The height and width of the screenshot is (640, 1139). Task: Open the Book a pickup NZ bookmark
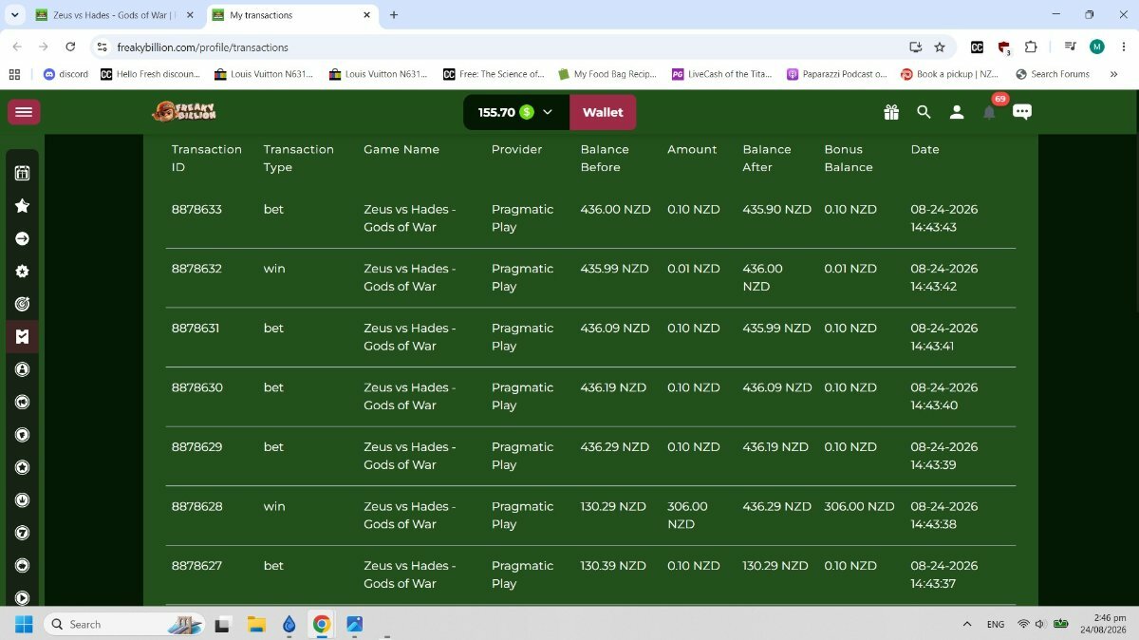click(949, 74)
